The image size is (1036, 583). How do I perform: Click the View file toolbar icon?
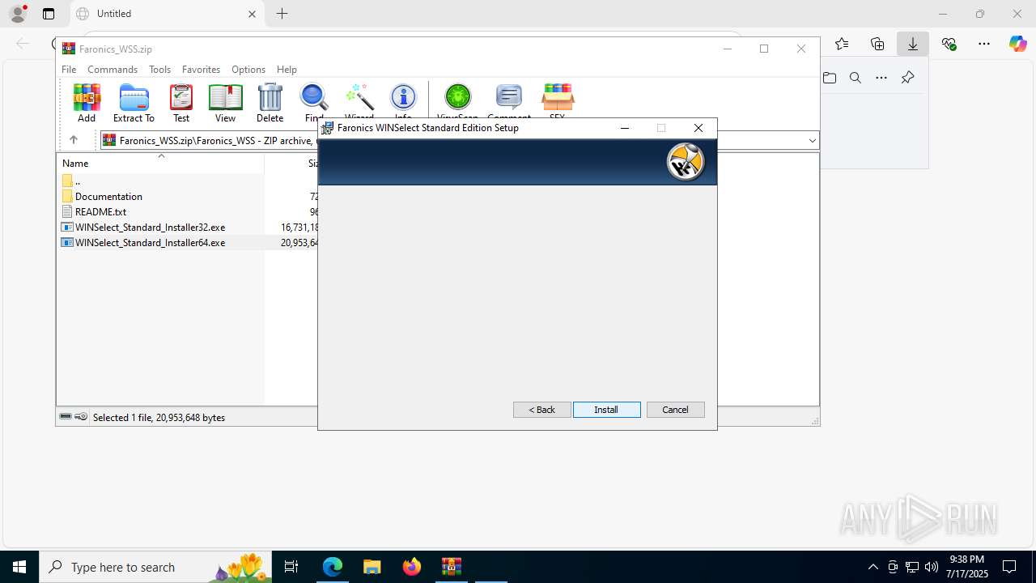[225, 103]
